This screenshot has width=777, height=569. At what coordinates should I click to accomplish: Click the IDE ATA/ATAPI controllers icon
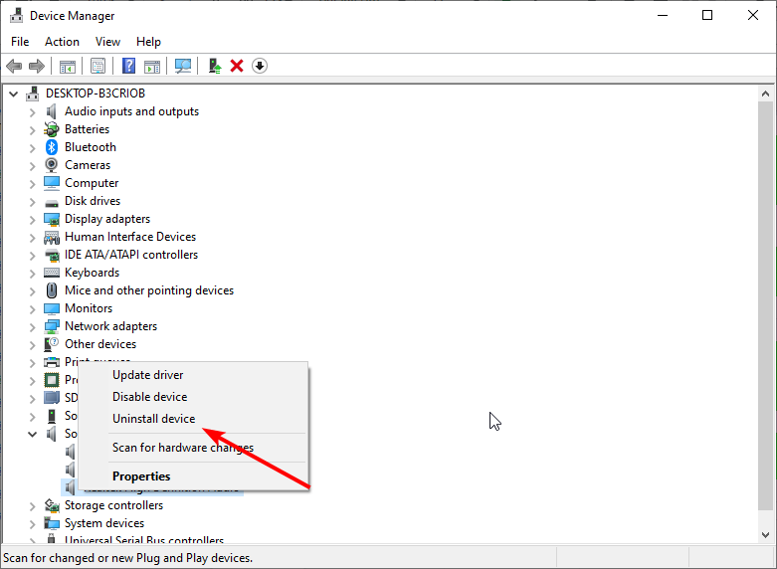click(x=52, y=256)
